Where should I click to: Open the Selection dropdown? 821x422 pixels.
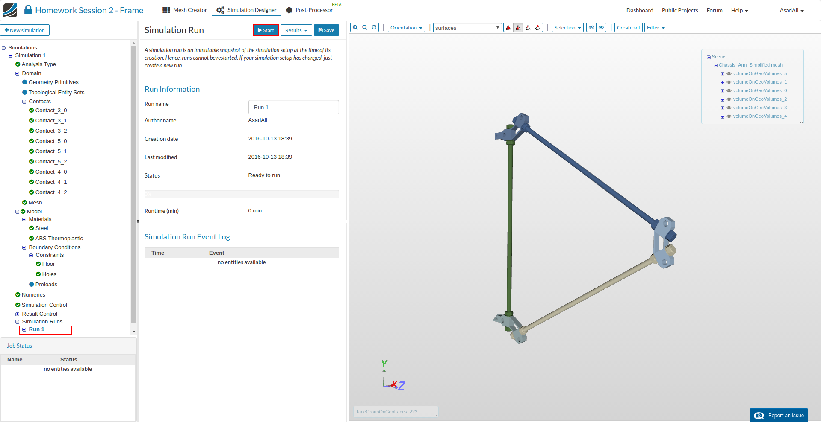[567, 28]
